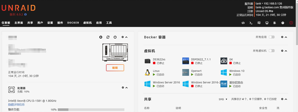Image resolution: width=298 pixels, height=112 pixels.
Task: Click the iKuai 爱快软路由 VM icon
Action: (x=224, y=84)
